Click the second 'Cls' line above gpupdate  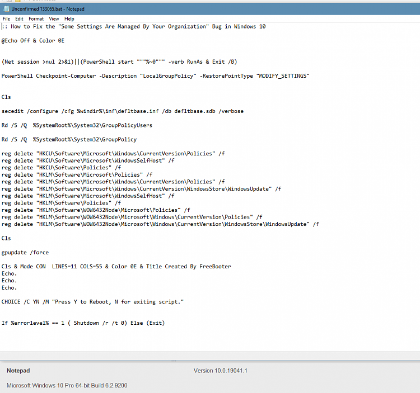point(6,238)
